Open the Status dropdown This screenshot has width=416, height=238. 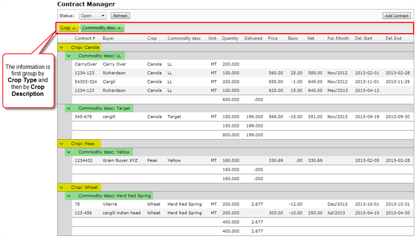[x=92, y=16]
